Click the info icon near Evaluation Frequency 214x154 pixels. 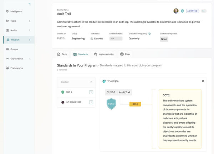coord(149,34)
